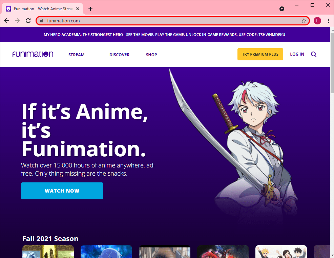Minimize the Chrome window
The image size is (334, 258).
click(297, 5)
